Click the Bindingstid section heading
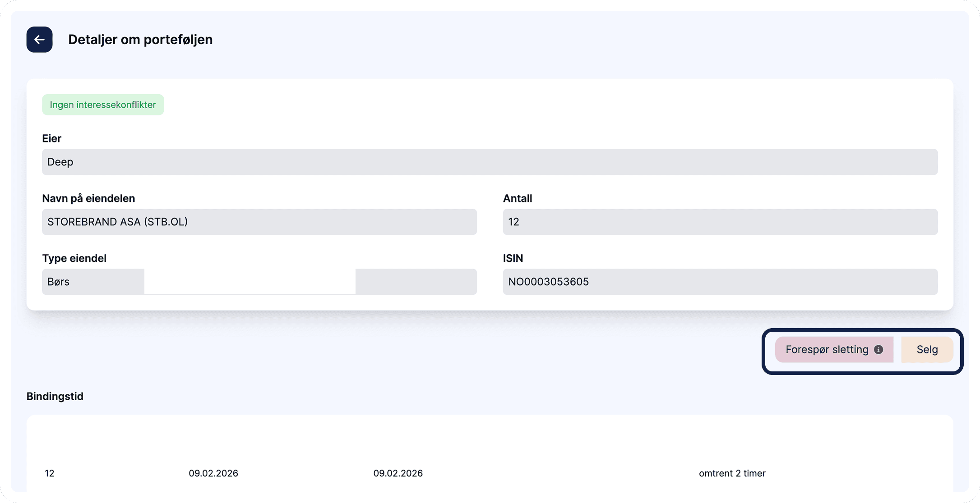 point(55,397)
